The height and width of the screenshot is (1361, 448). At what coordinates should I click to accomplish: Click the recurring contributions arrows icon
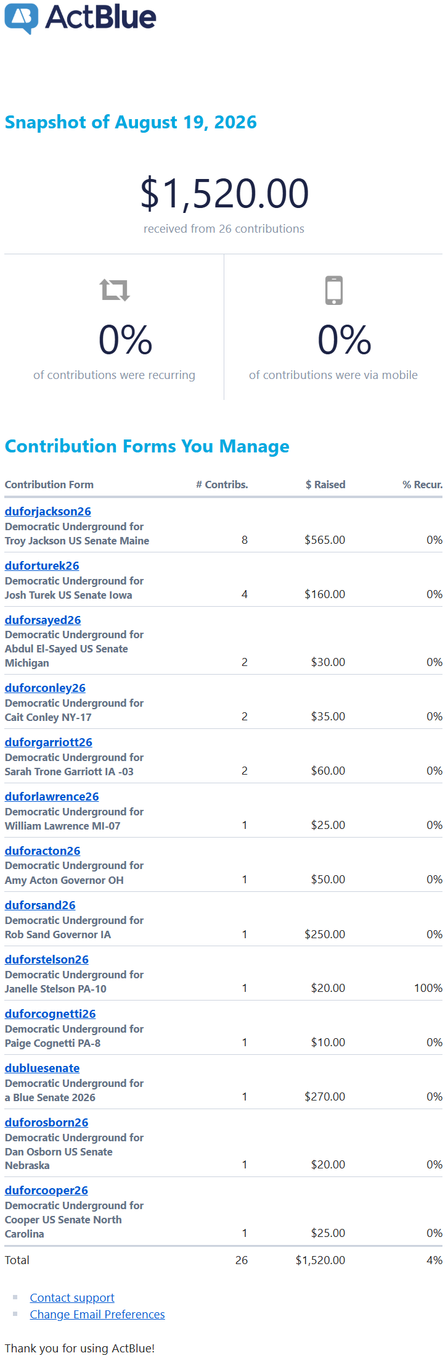[115, 289]
